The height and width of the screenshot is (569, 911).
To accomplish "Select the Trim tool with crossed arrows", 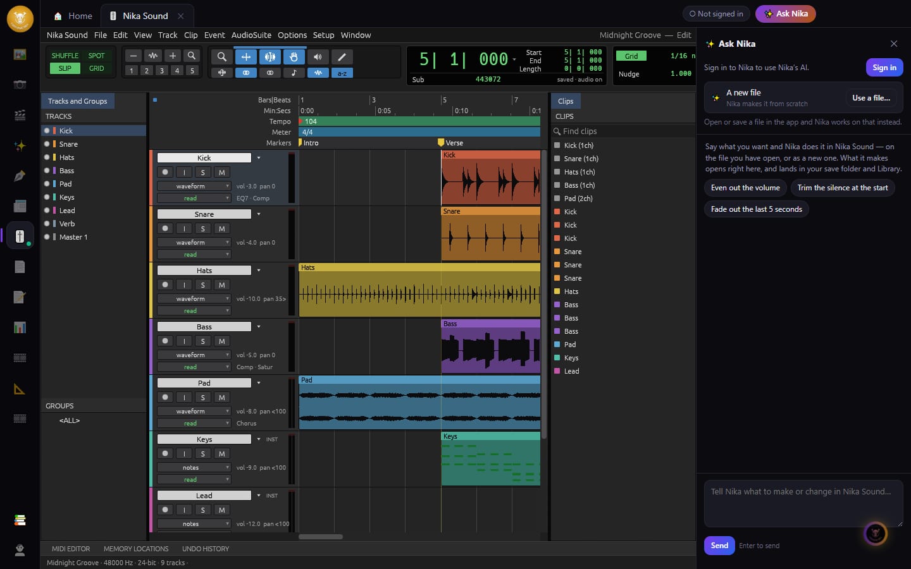I will (x=246, y=57).
